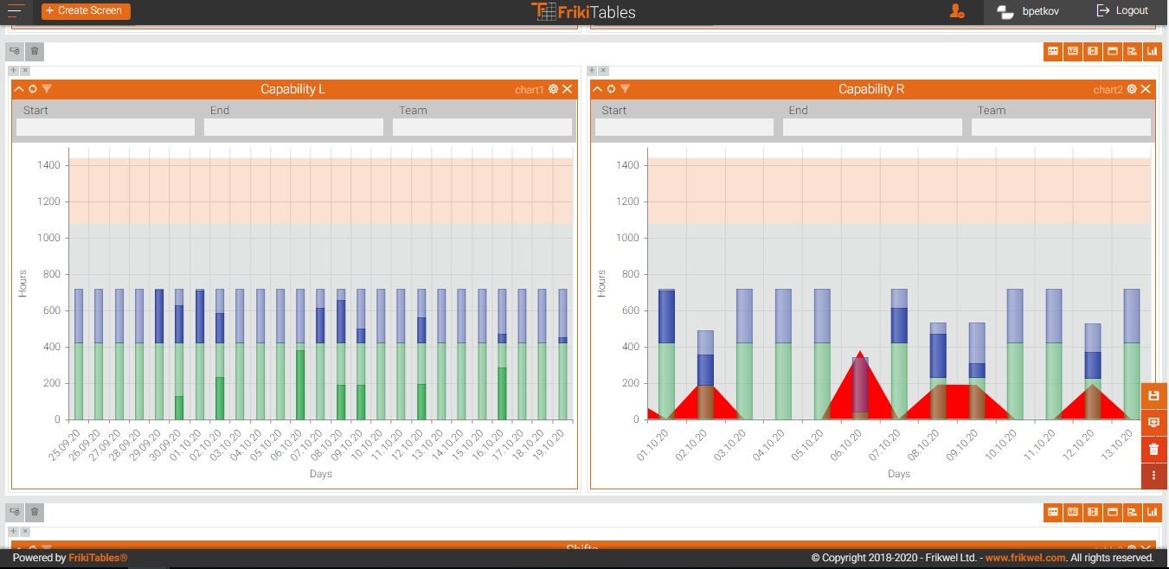The image size is (1169, 569).
Task: Open chart1 settings gear
Action: [x=554, y=89]
